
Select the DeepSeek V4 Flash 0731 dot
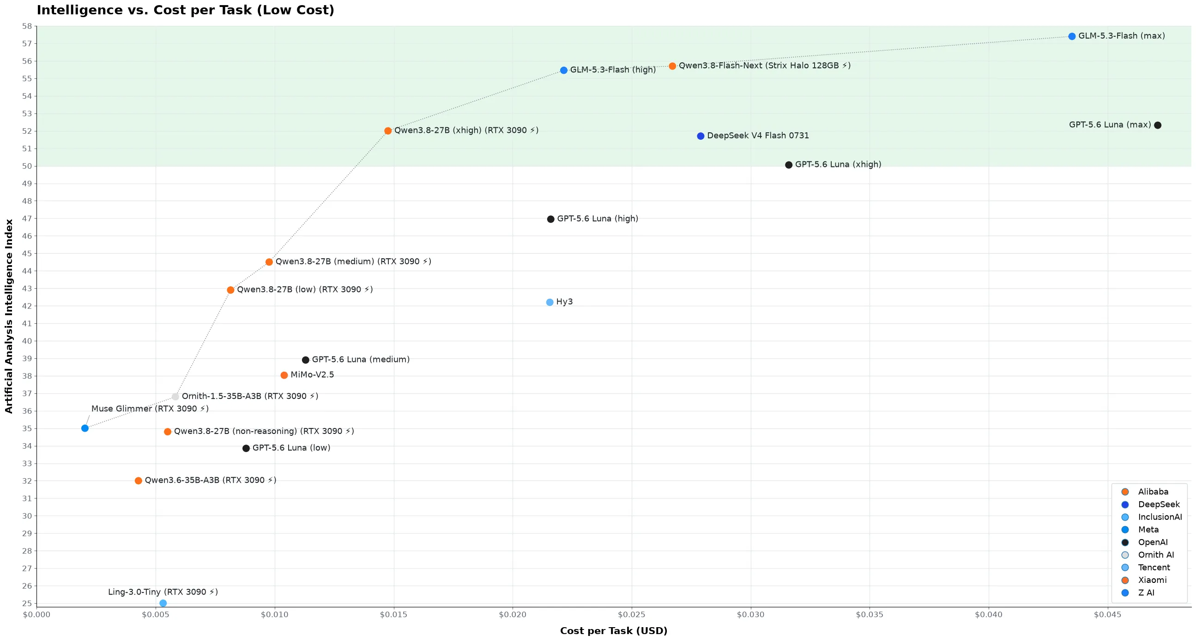pyautogui.click(x=701, y=136)
